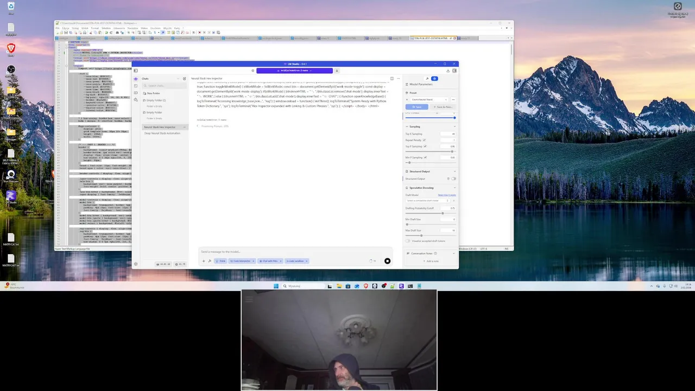
Task: Attach a file with the plus icon
Action: coord(204,261)
